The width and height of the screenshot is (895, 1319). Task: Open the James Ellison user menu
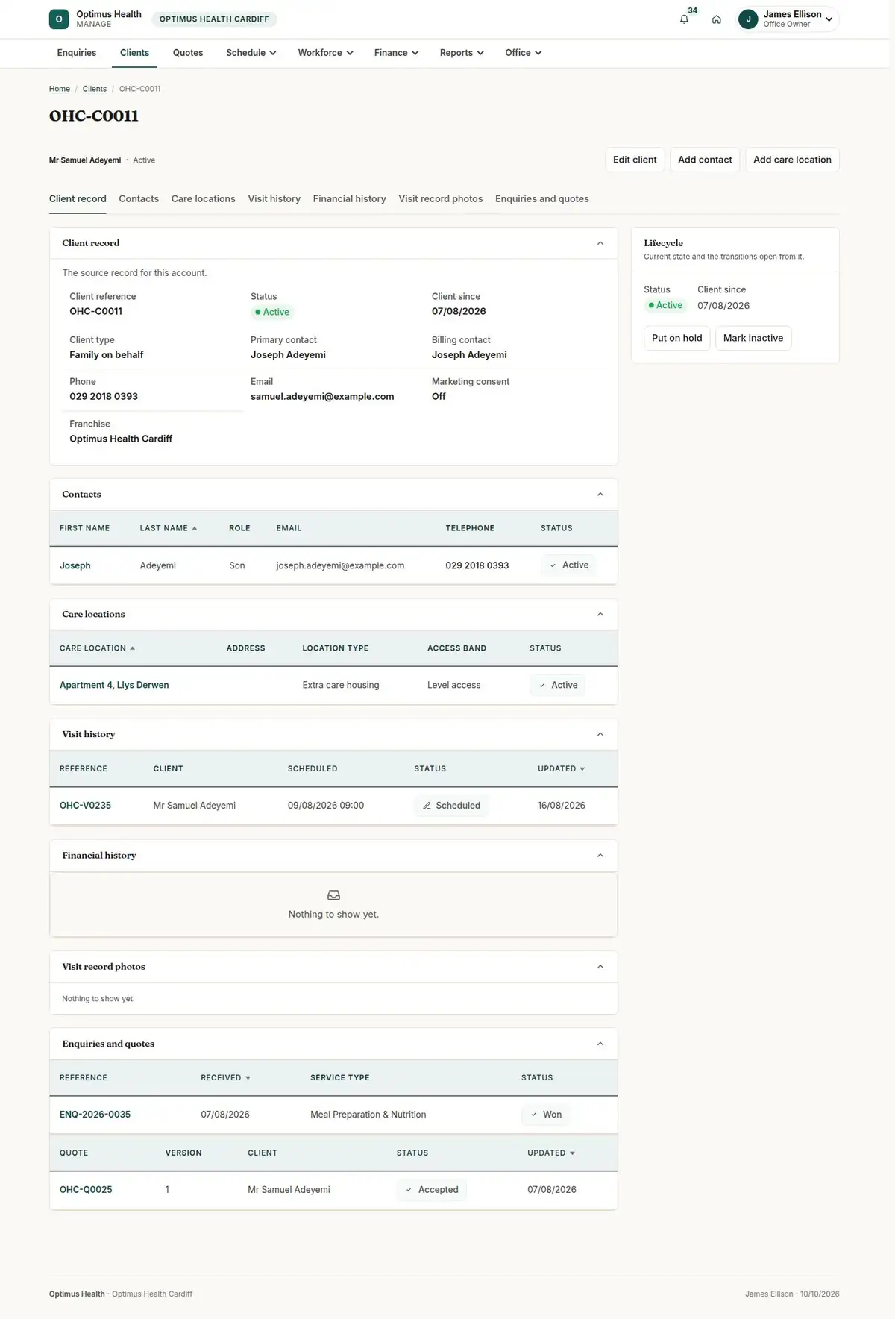(788, 19)
